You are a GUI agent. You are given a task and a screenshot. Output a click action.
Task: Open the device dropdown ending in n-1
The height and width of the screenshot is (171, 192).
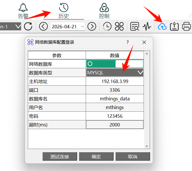tap(10, 26)
